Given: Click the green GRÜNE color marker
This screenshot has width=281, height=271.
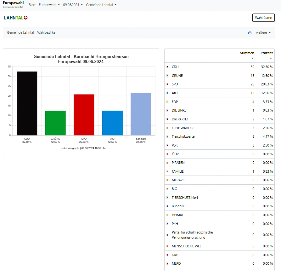Looking at the screenshot, I should 167,76.
